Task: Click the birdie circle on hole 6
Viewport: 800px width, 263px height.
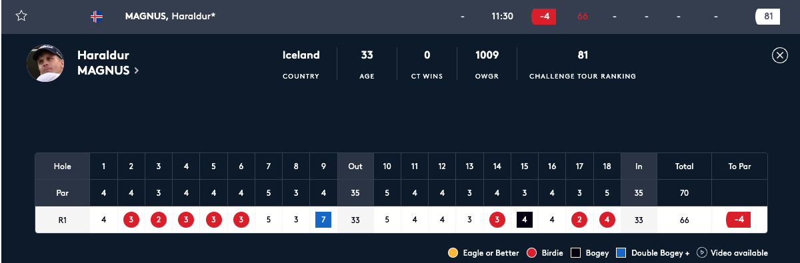Action: pos(241,220)
